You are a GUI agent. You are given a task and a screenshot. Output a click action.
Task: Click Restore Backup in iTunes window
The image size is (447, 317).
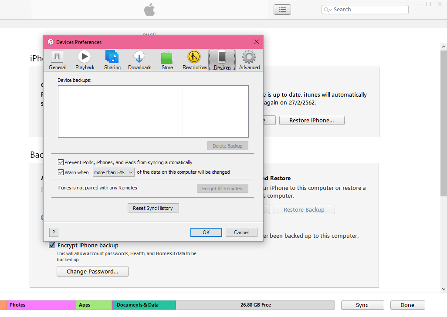pos(304,209)
